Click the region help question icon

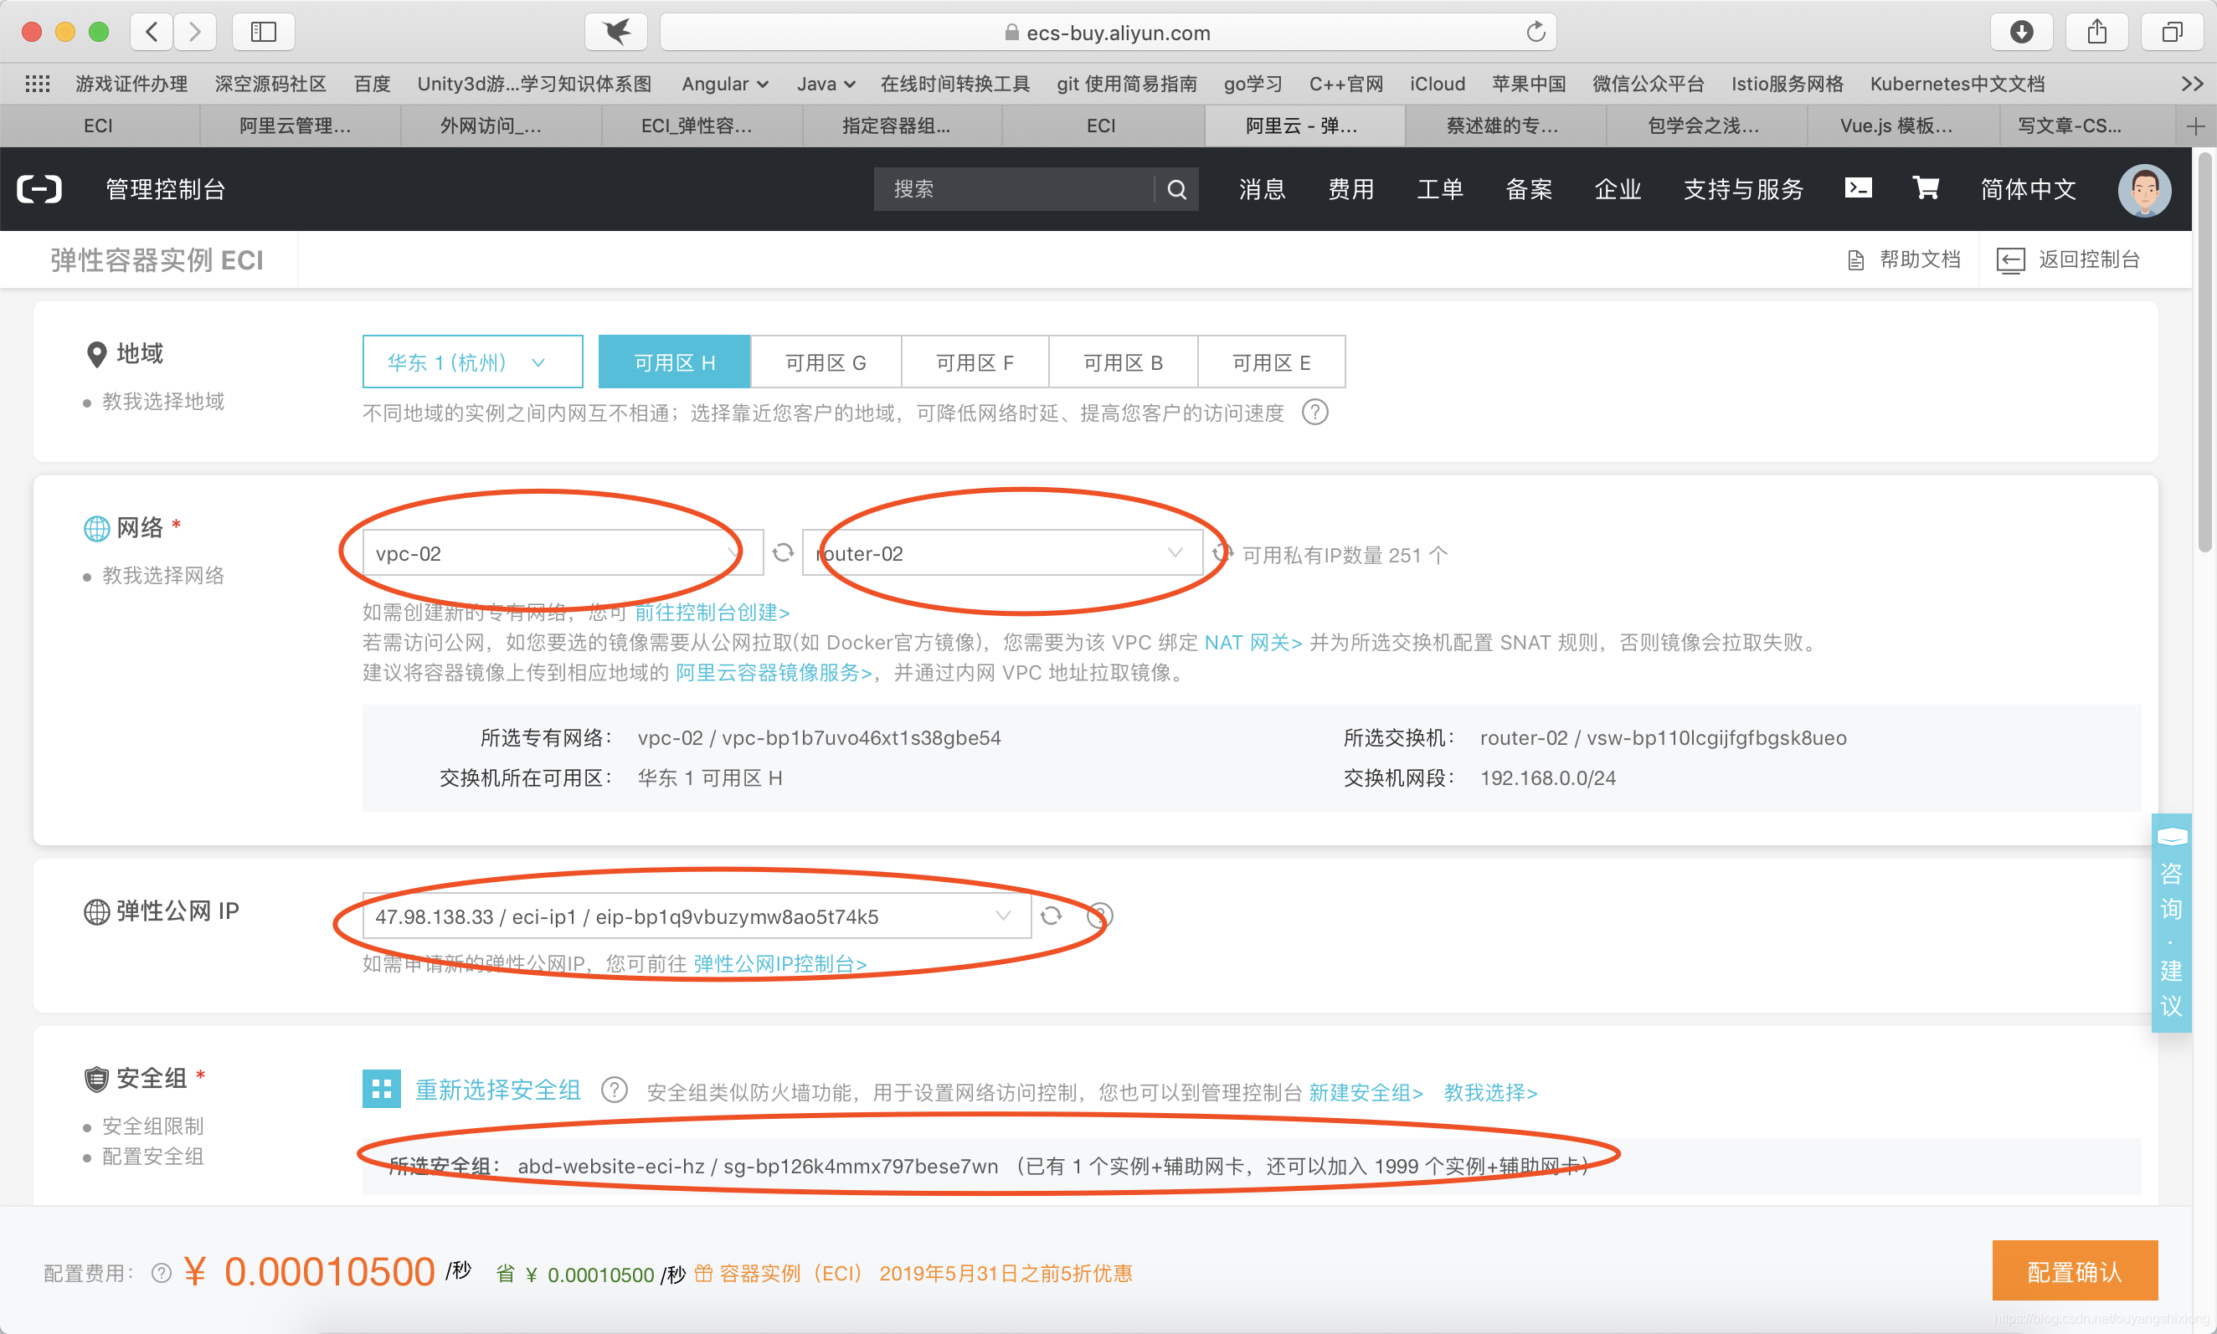pos(1314,413)
